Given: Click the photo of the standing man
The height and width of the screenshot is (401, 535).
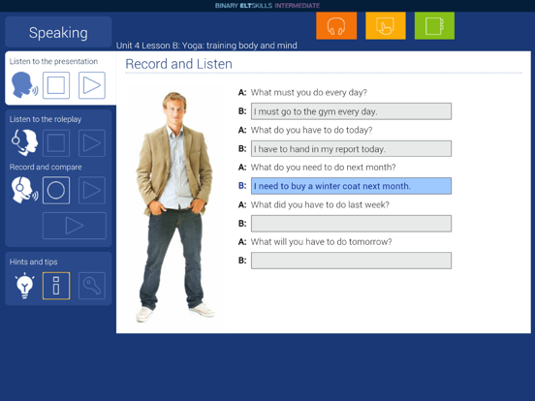Looking at the screenshot, I should (174, 207).
